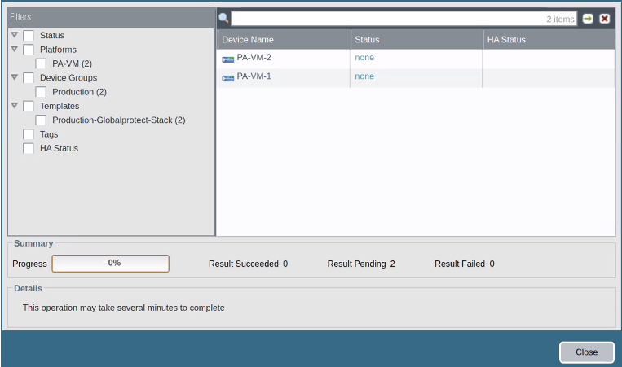Check the Tags filter checkbox
This screenshot has width=622, height=367.
(29, 134)
